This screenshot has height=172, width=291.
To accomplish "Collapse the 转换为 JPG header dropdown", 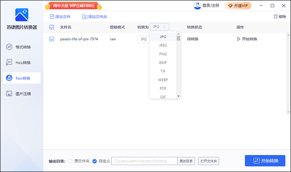I will pyautogui.click(x=159, y=27).
